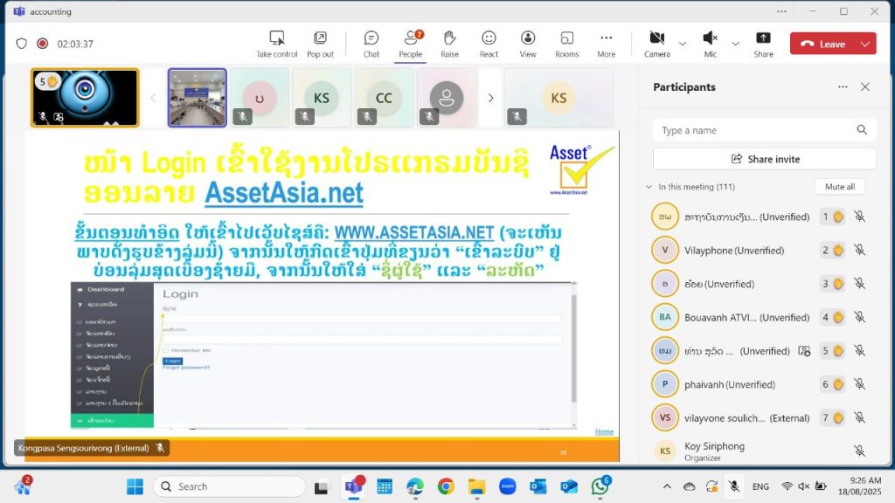Click the ENG language indicator
This screenshot has height=503, width=895.
click(x=760, y=486)
